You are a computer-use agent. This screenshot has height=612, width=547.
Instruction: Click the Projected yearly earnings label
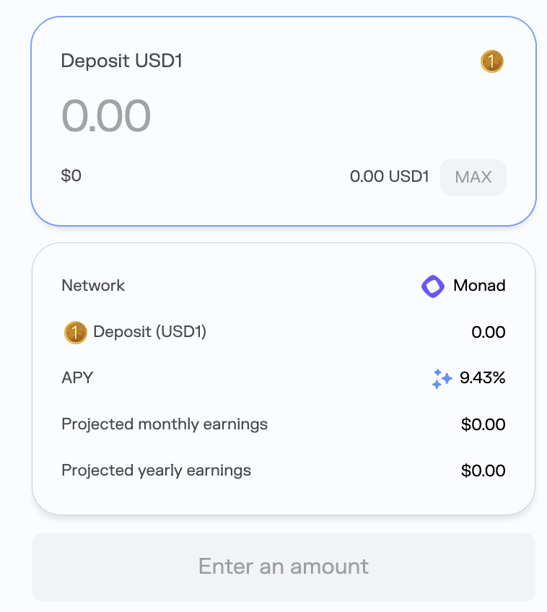click(157, 471)
